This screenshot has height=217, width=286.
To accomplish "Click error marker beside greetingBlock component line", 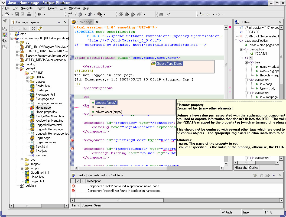I will point(72,140).
